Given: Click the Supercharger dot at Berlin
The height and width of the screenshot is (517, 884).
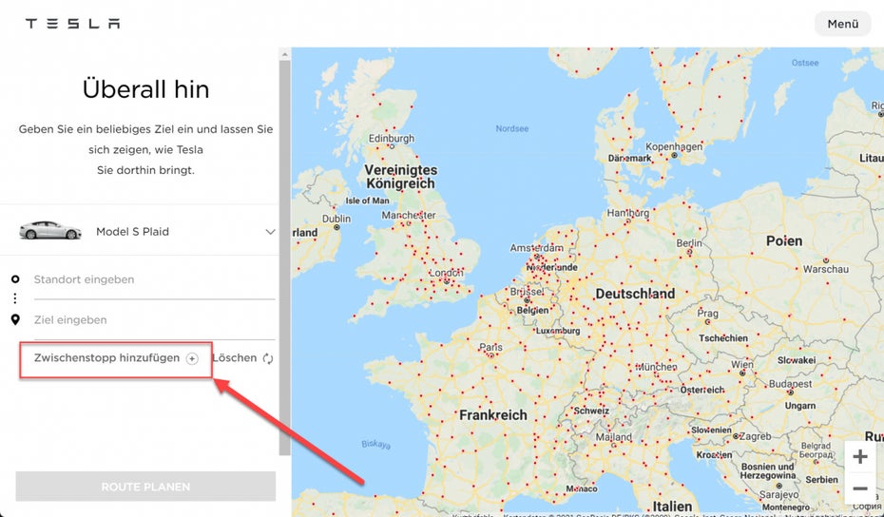Looking at the screenshot, I should (689, 253).
